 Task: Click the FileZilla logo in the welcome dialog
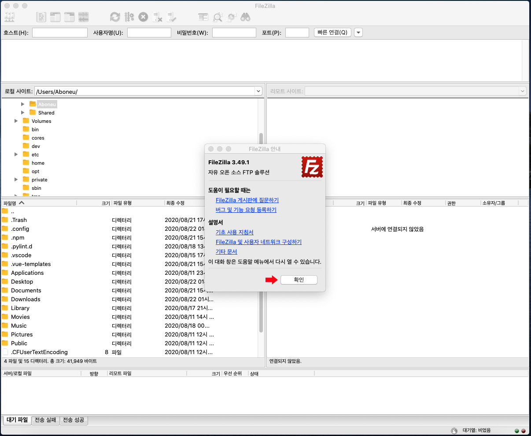point(312,167)
